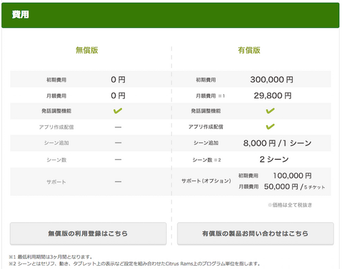Click the free version アプリ作成配信 dash
Viewport: 342px width, 269px height.
click(118, 127)
